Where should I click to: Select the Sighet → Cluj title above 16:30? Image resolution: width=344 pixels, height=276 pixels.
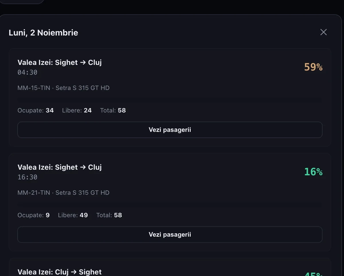click(x=60, y=167)
